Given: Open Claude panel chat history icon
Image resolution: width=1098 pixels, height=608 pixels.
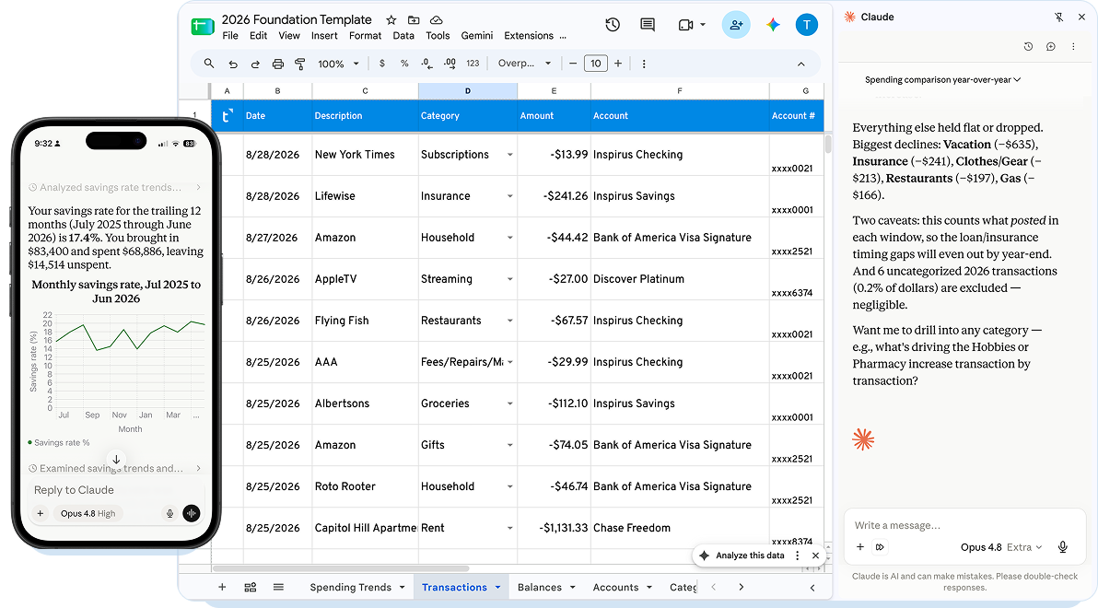Looking at the screenshot, I should (1028, 47).
